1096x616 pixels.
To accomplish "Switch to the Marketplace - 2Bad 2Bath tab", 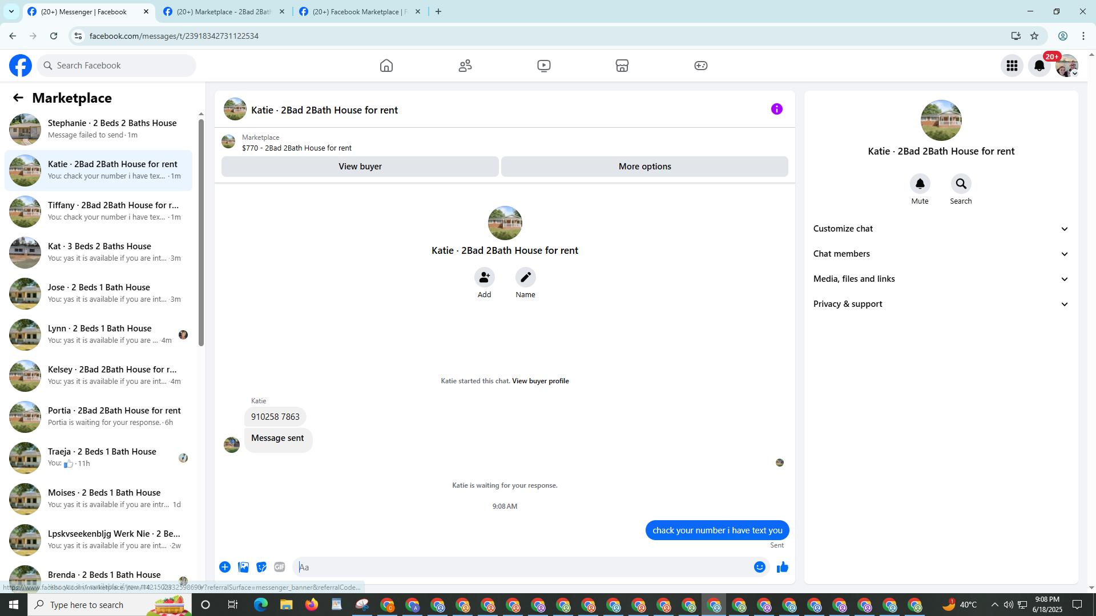I will (224, 11).
